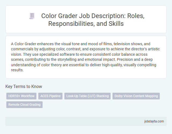Click the paragraph beginning 'A Color Grader enhances'
The height and width of the screenshot is (134, 172).
click(x=85, y=57)
